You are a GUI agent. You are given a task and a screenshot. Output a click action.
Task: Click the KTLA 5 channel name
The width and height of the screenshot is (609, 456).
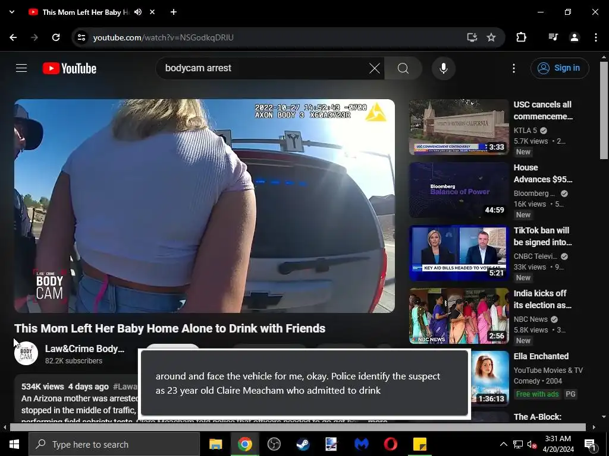point(525,130)
